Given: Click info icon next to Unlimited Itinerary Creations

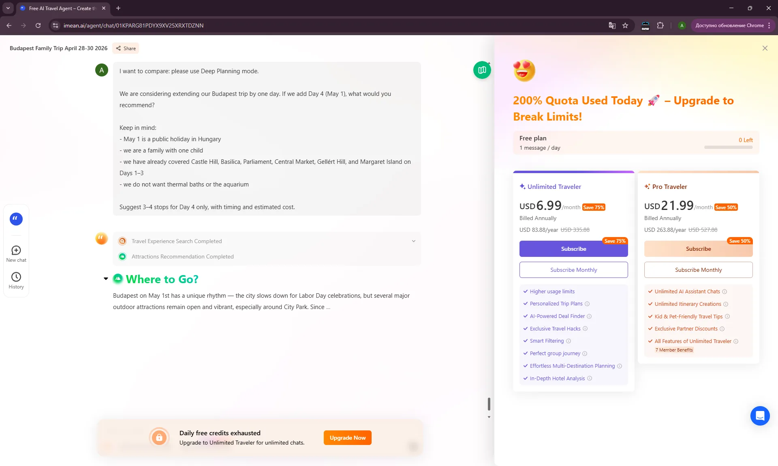Looking at the screenshot, I should coord(726,304).
